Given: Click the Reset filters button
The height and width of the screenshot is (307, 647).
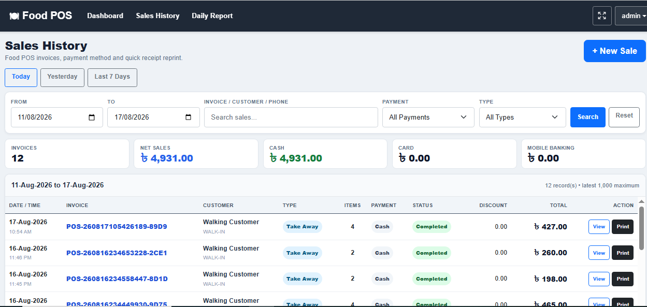Looking at the screenshot, I should point(624,117).
